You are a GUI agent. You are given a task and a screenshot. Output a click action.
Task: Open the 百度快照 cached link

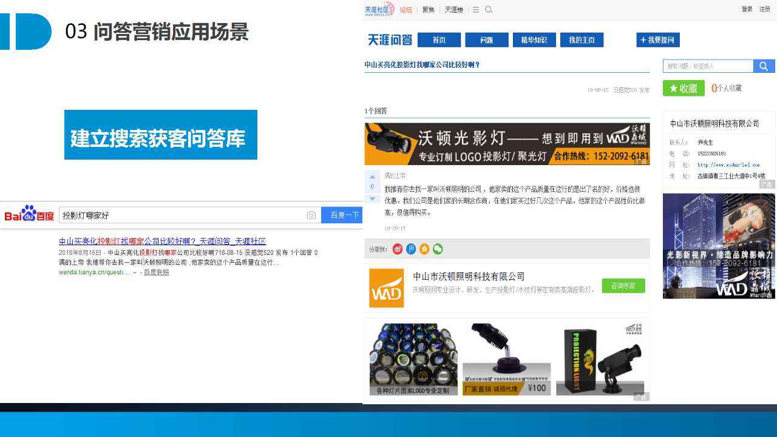tap(157, 273)
